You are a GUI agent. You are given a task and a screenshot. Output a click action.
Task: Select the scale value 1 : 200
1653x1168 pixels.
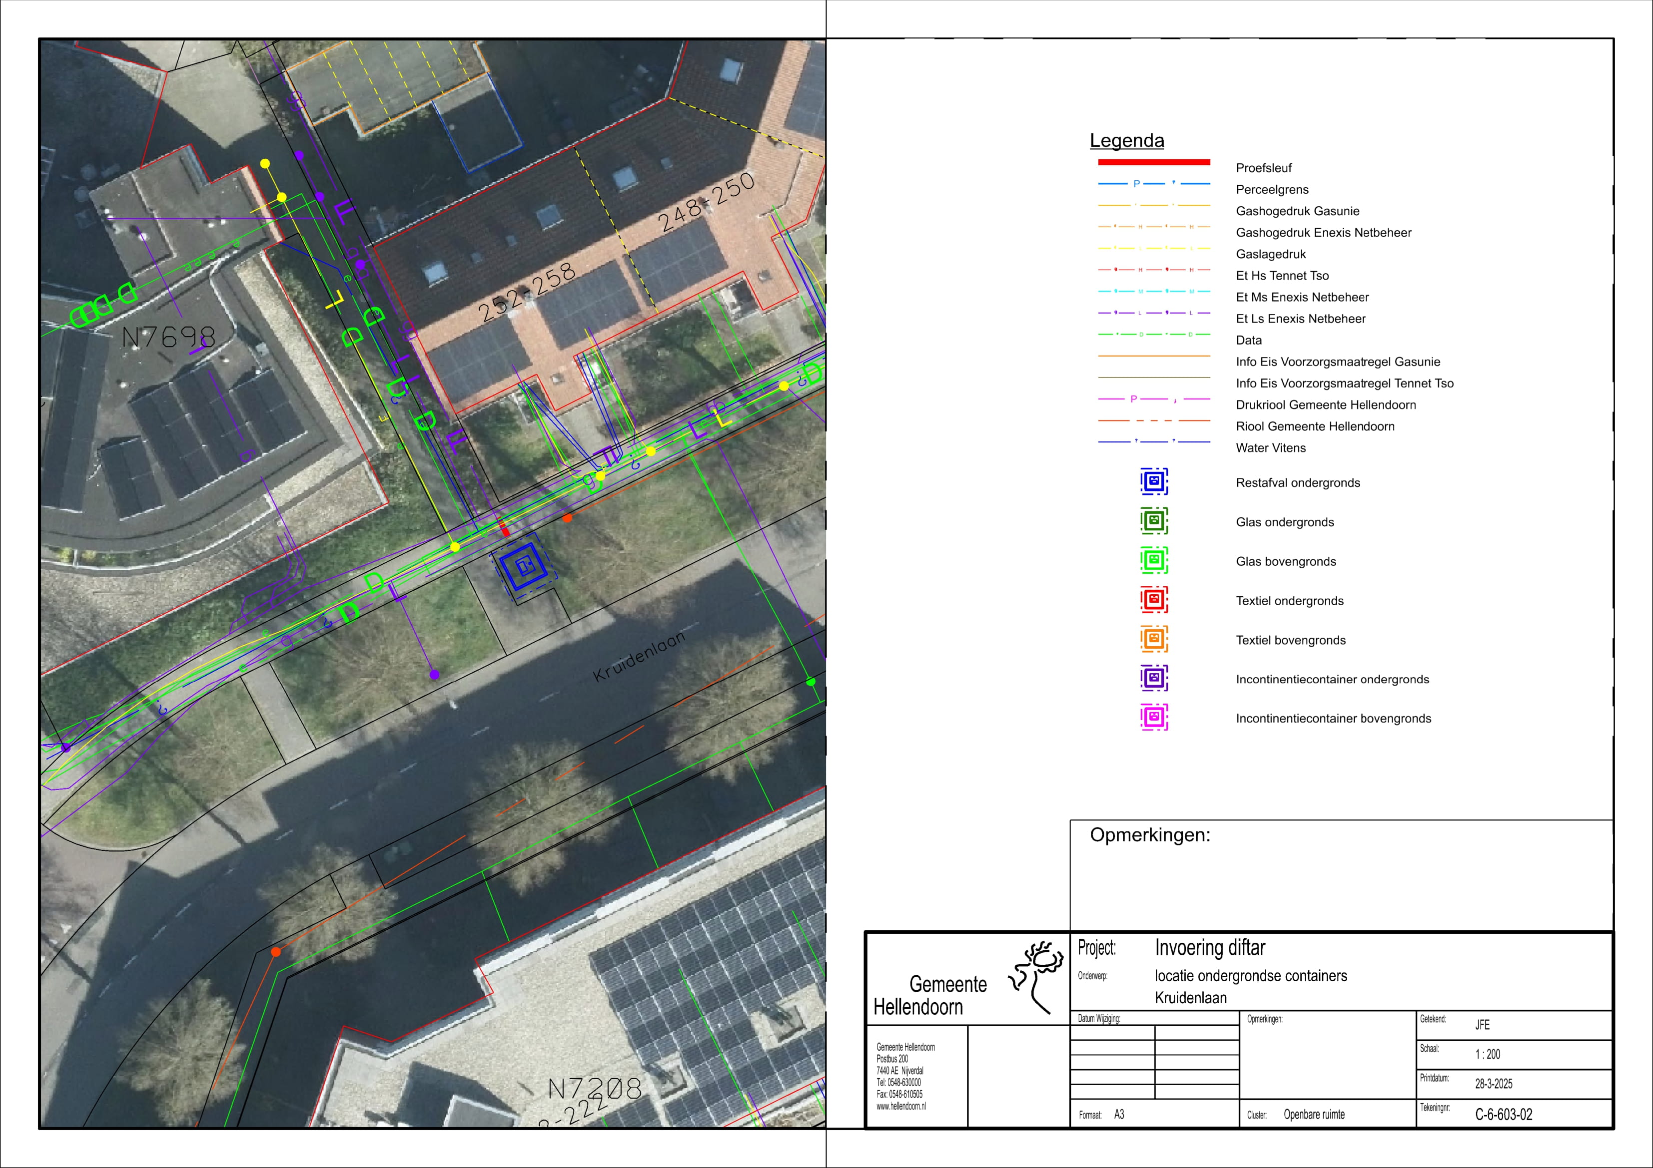coord(1488,1054)
